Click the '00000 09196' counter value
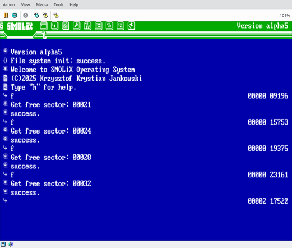This screenshot has height=248, width=292. click(x=268, y=96)
